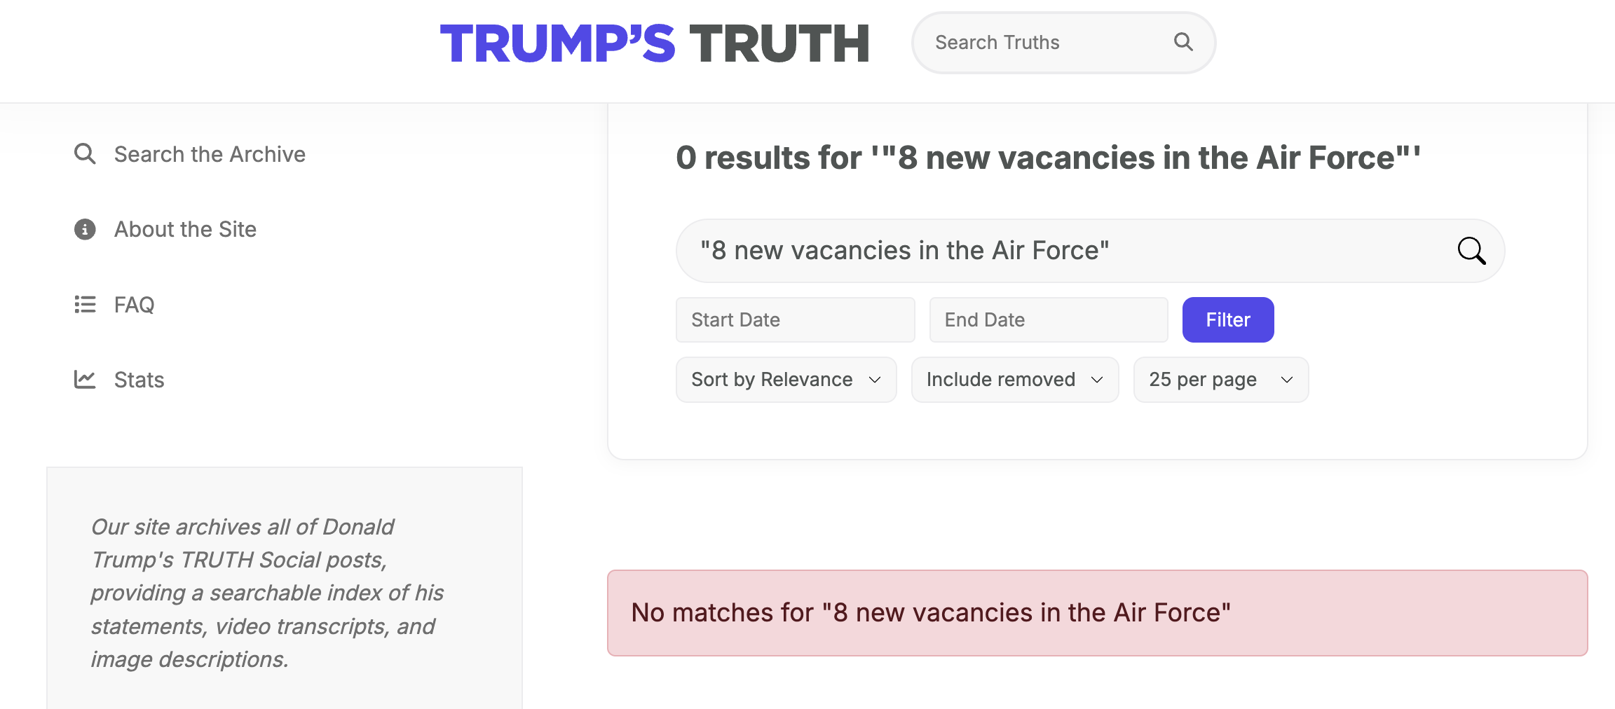1615x709 pixels.
Task: Click the header search magnifier icon
Action: coord(1183,42)
